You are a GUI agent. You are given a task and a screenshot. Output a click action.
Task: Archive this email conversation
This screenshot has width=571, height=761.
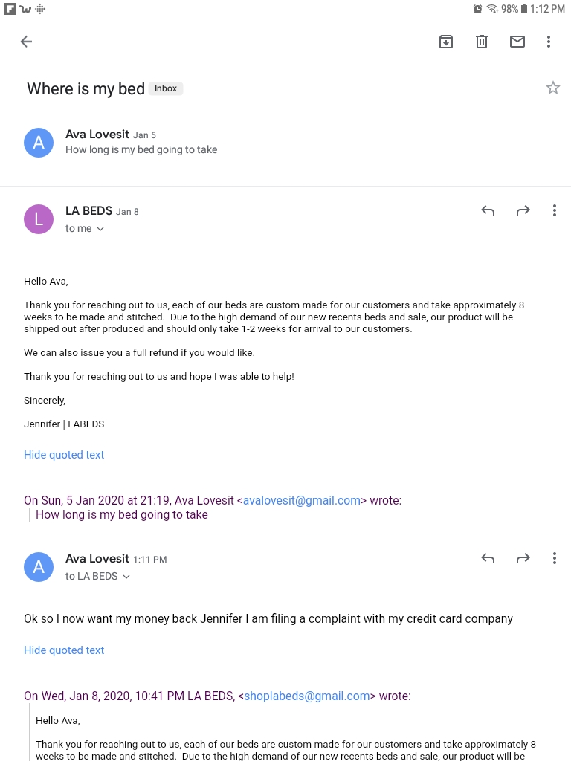446,42
